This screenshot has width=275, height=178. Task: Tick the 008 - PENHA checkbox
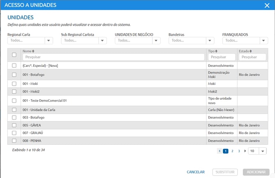14,141
